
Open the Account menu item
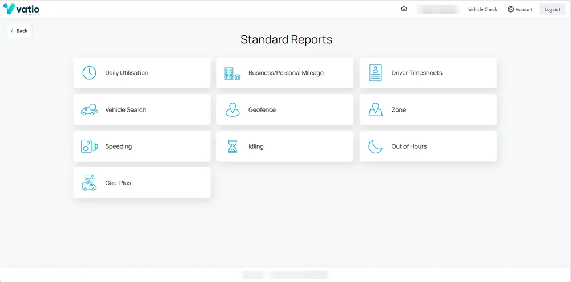(x=520, y=10)
